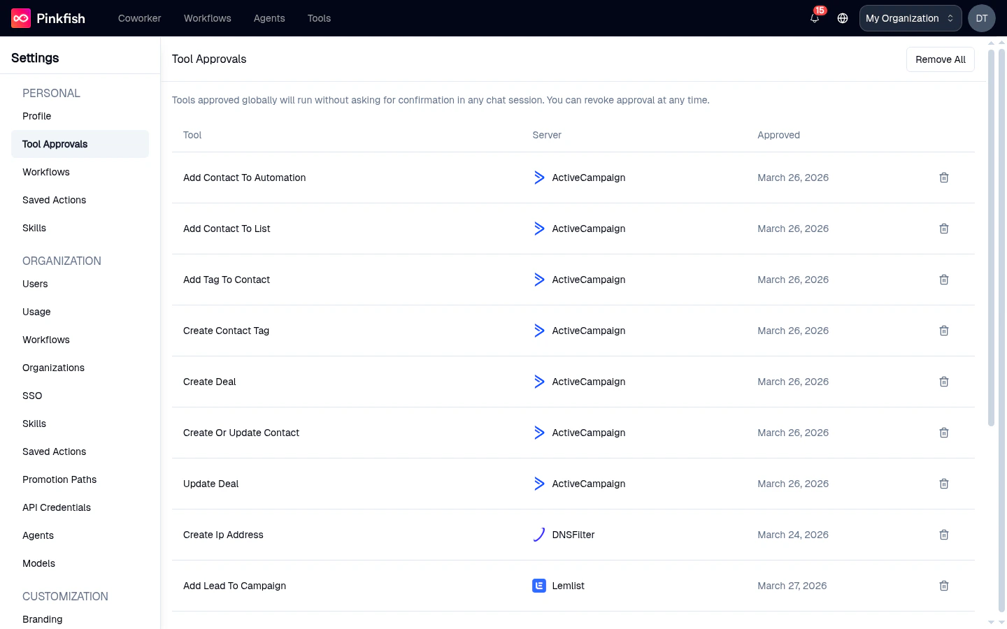
Task: Click the Remove All button
Action: 940,59
